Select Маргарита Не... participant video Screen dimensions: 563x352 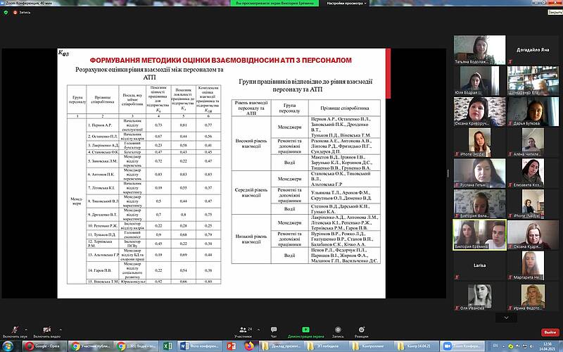pyautogui.click(x=533, y=265)
